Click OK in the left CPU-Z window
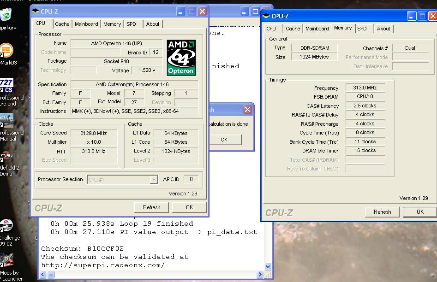The width and height of the screenshot is (437, 282). click(x=189, y=207)
